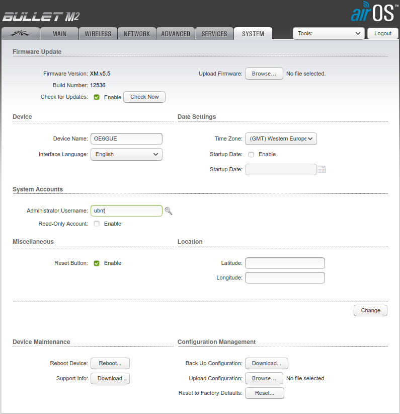This screenshot has height=414, width=400.
Task: Open the Interface Language dropdown
Action: [126, 155]
